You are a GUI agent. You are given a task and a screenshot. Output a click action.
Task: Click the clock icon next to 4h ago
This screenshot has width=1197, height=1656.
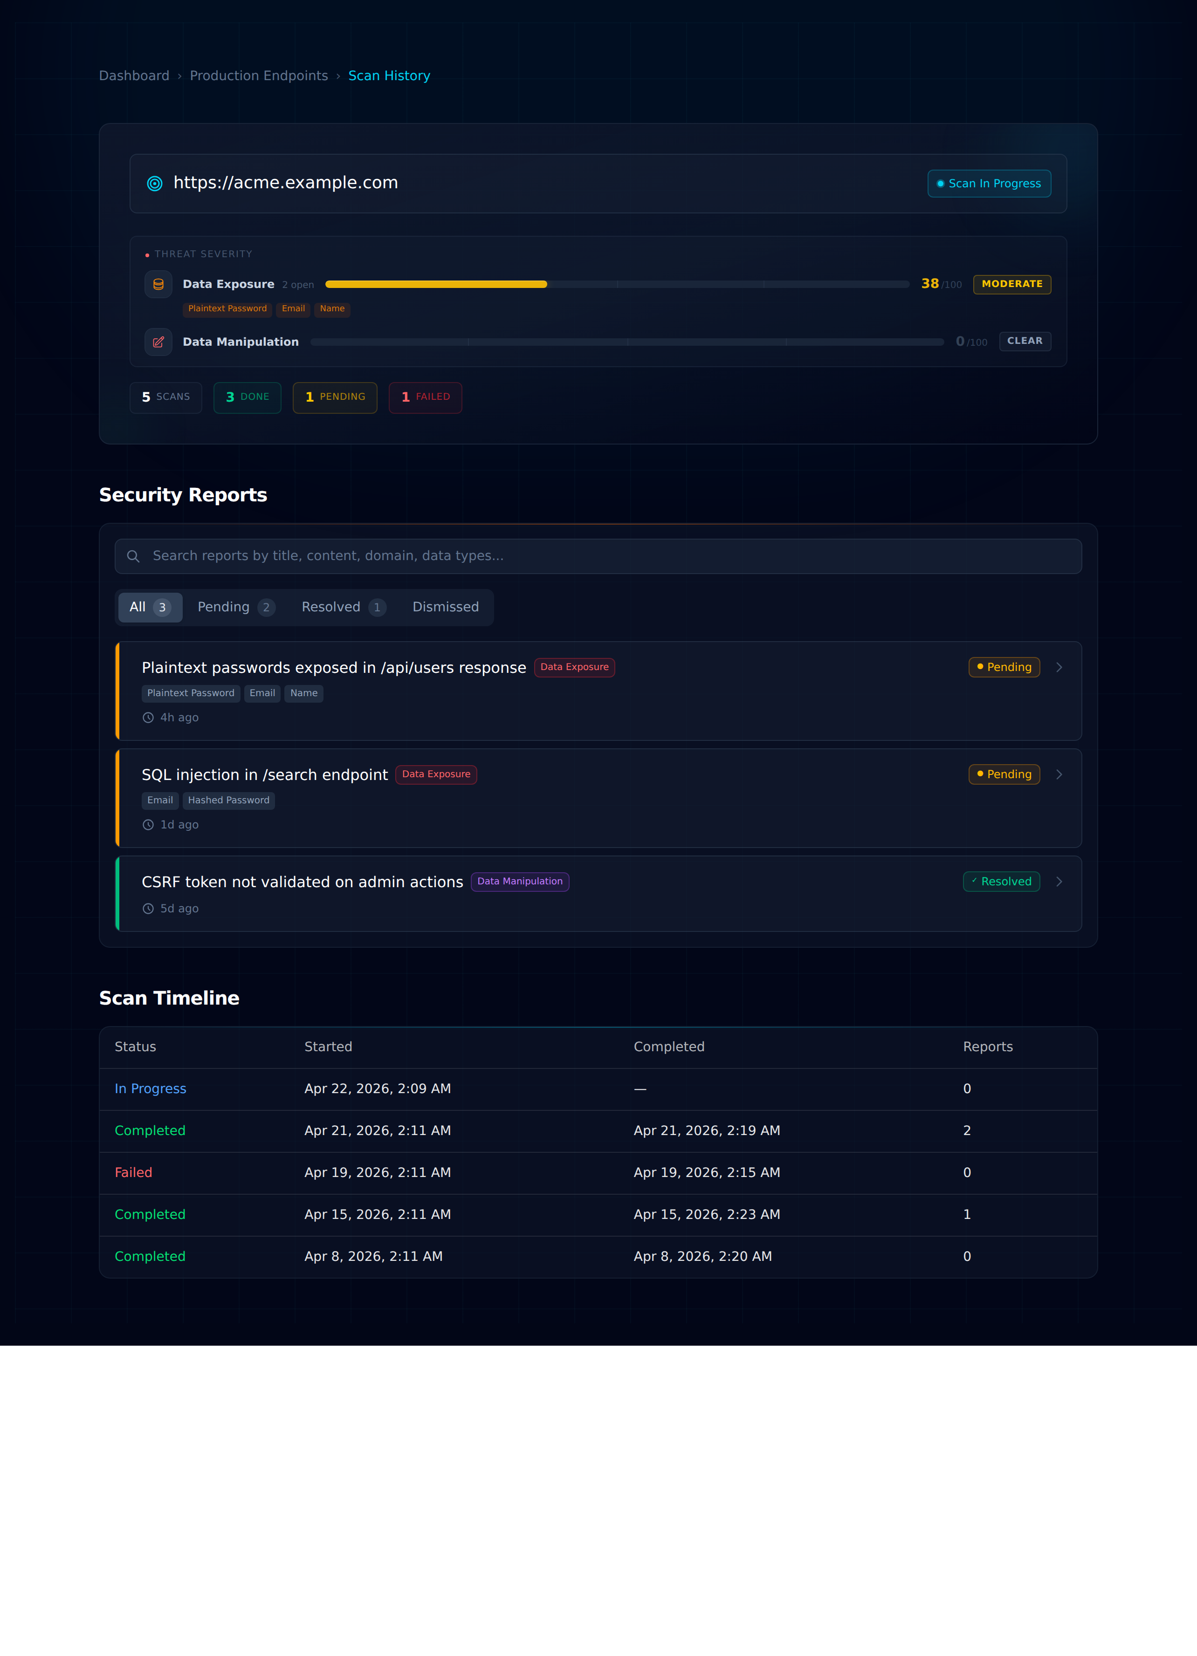pyautogui.click(x=148, y=718)
